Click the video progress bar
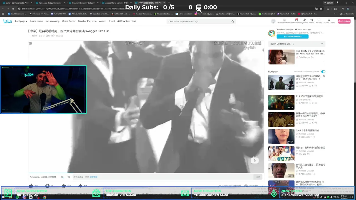Image resolution: width=356 pixels, height=200 pixels. (x=146, y=173)
